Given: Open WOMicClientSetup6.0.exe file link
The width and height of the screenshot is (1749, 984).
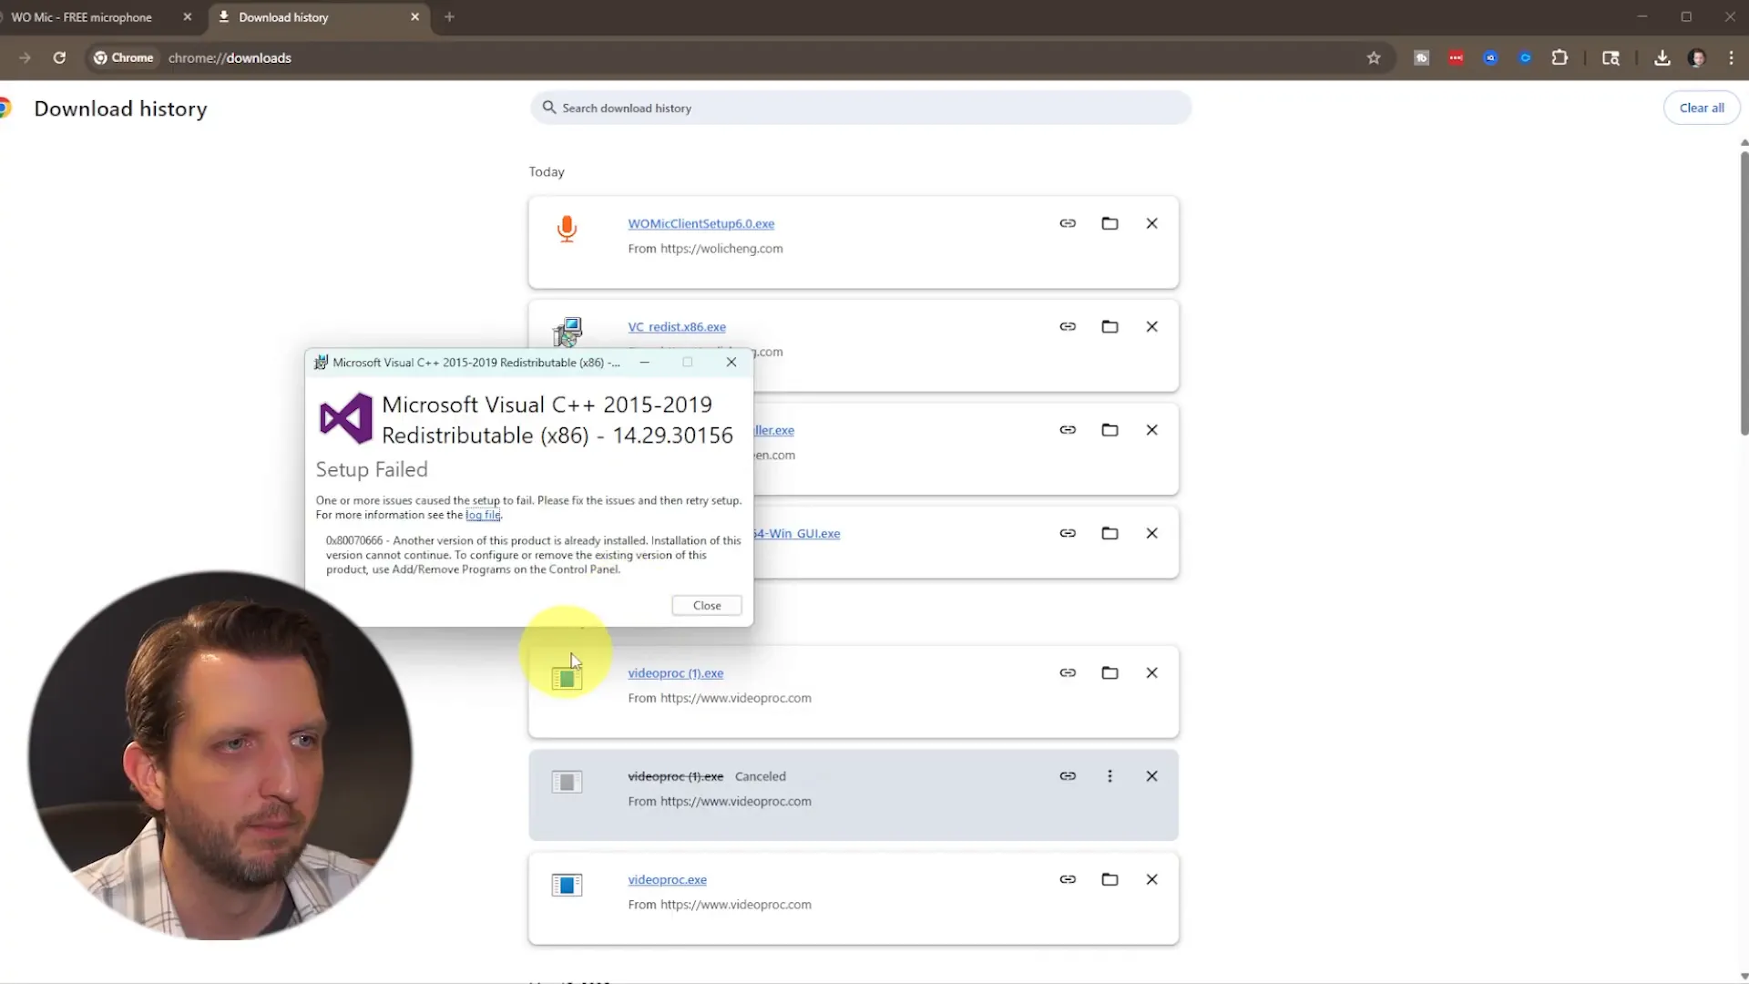Looking at the screenshot, I should 701,223.
